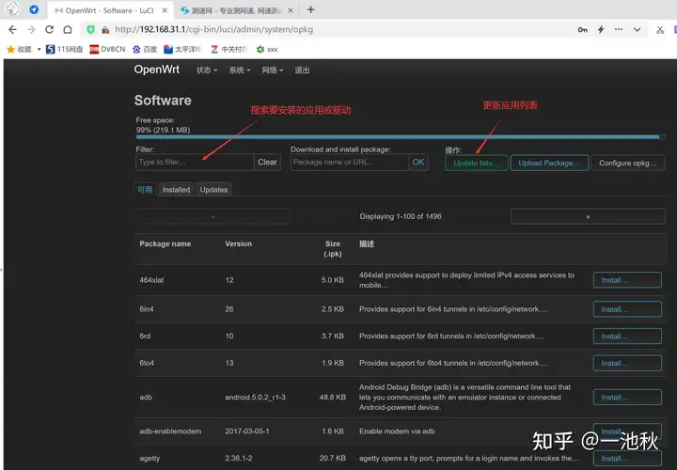677x470 pixels.
Task: Open the 115网盘 bookmark
Action: tap(64, 49)
